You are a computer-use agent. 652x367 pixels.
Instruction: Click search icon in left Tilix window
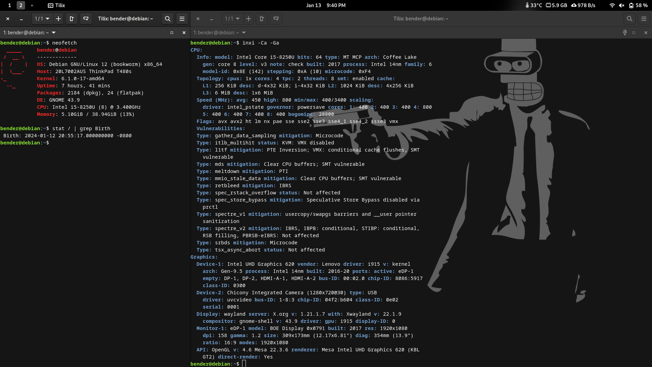(167, 19)
